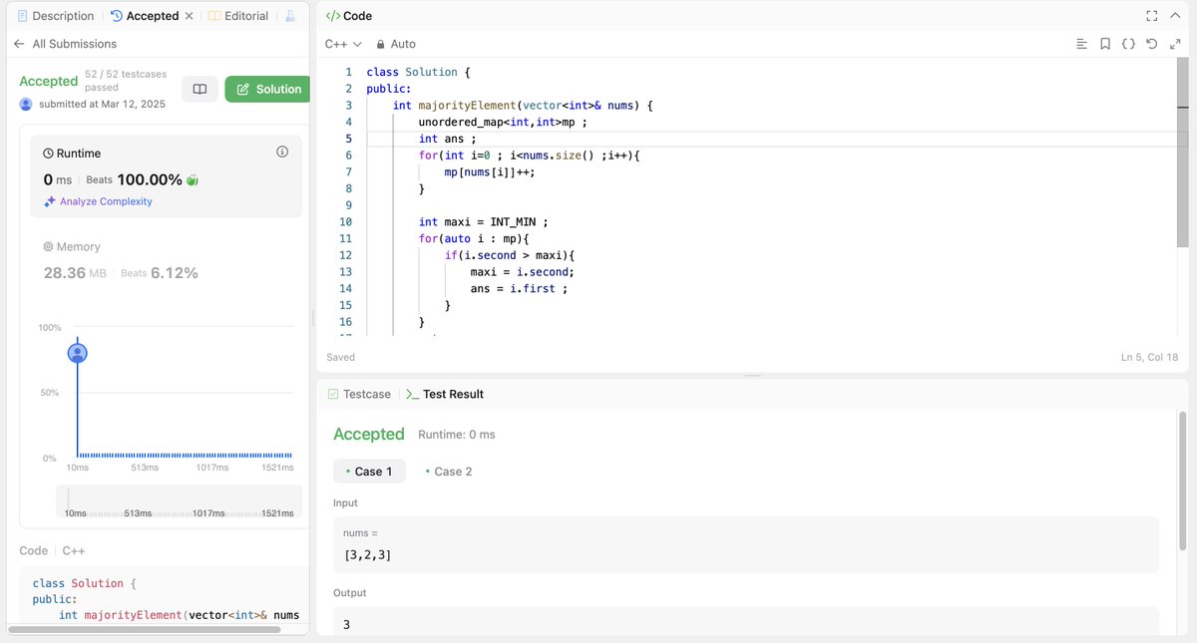The height and width of the screenshot is (643, 1197).
Task: Select Case 1 result
Action: (369, 472)
